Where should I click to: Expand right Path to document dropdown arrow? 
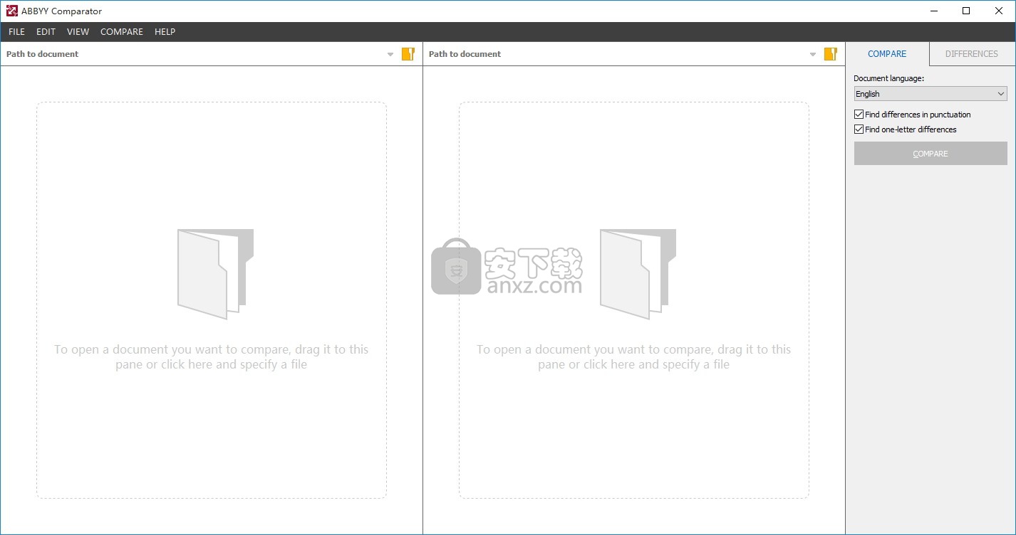pyautogui.click(x=813, y=54)
